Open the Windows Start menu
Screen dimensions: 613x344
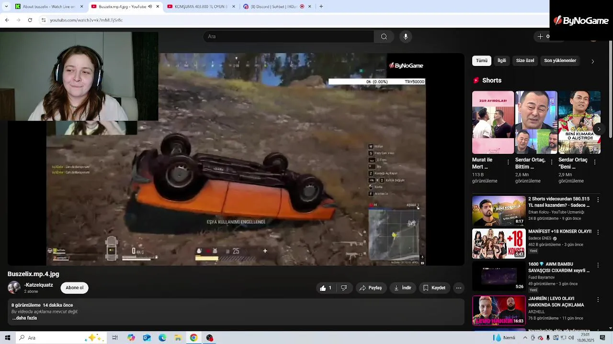tap(7, 338)
